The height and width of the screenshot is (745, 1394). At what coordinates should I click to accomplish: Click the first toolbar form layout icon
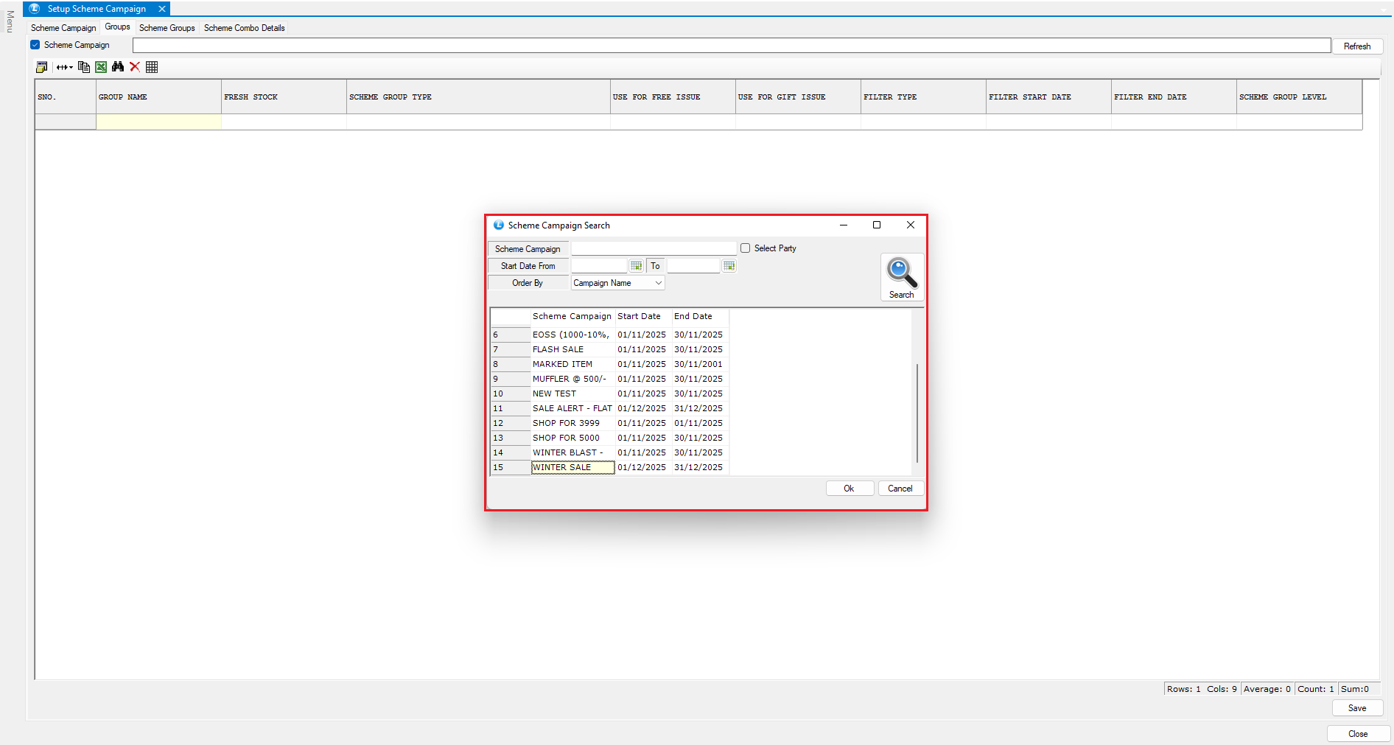42,67
